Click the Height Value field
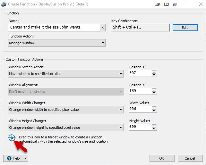 [140, 127]
